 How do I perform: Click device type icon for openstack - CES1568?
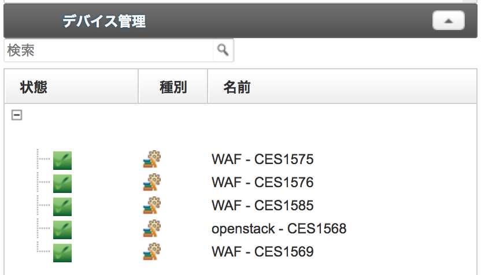click(x=152, y=228)
